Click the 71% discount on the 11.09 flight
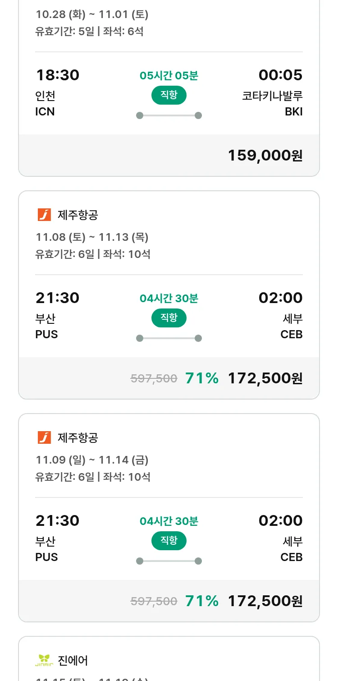The height and width of the screenshot is (681, 338). pos(202,601)
